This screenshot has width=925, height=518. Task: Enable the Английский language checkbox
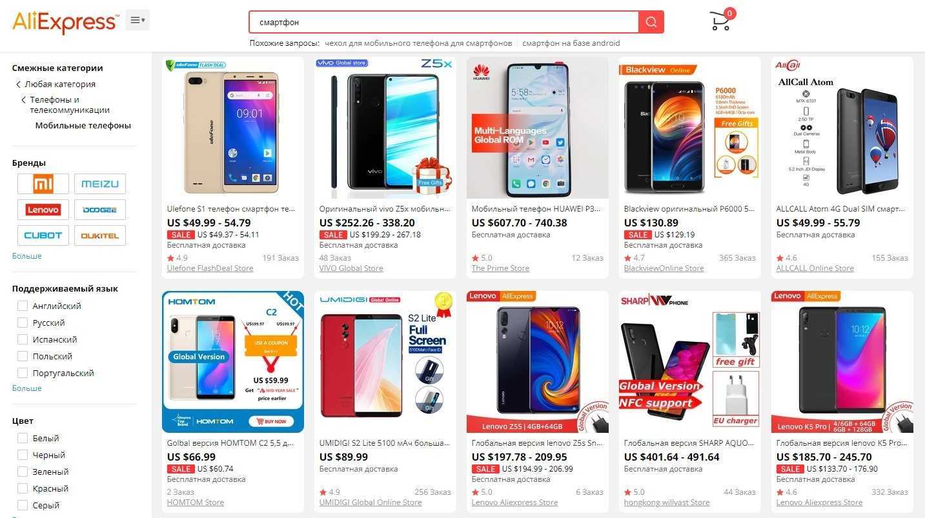pos(23,306)
